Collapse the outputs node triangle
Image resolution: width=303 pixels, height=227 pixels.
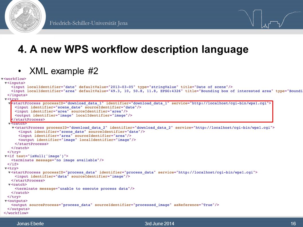pyautogui.click(x=6, y=201)
